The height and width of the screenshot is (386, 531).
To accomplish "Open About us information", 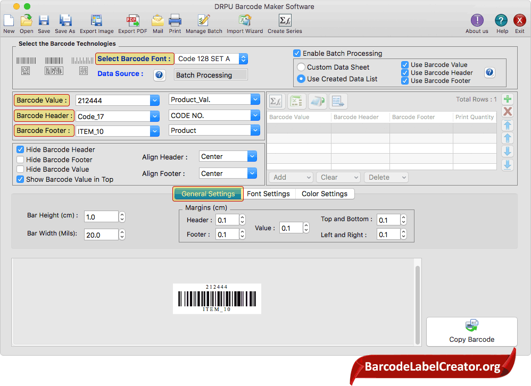I will pos(477,21).
